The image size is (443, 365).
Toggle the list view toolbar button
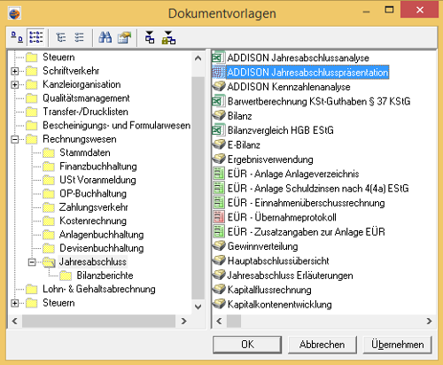[36, 37]
